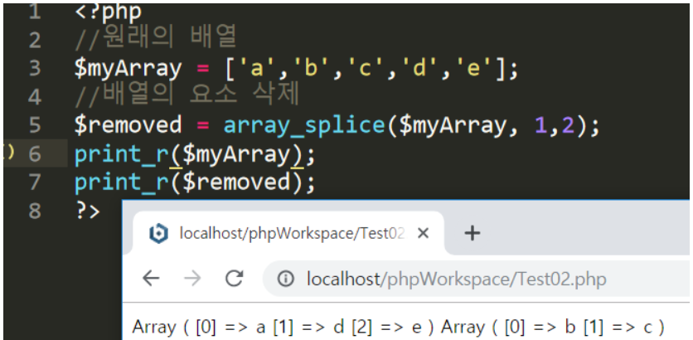The image size is (693, 340).
Task: Click the <?php opening tag
Action: [x=109, y=12]
